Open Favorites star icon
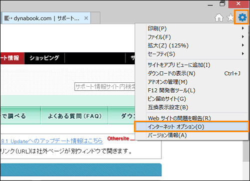The image size is (250, 181). tap(231, 17)
